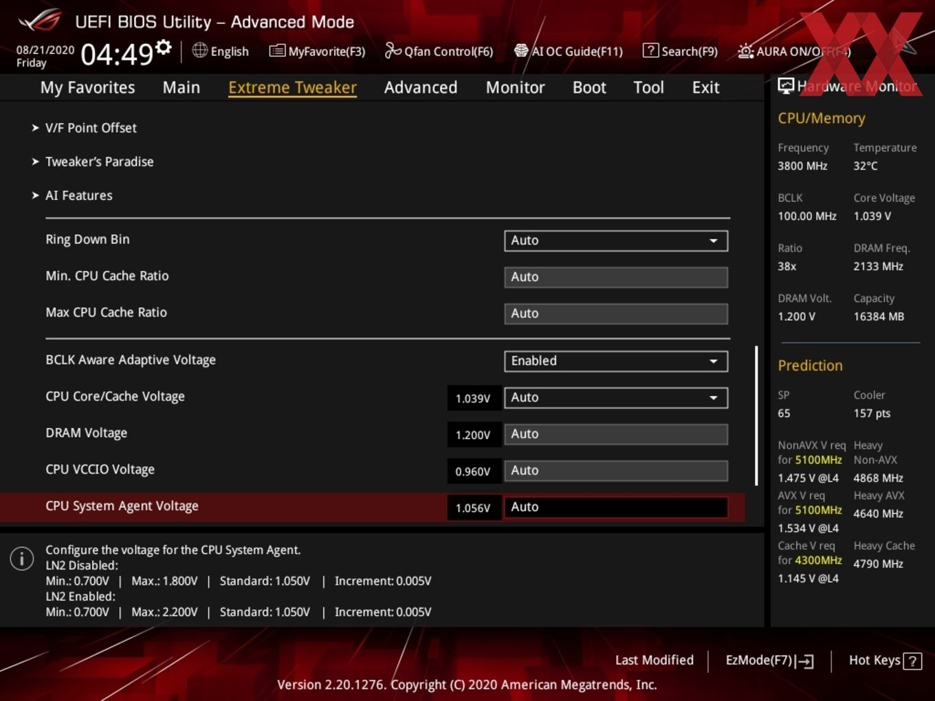
Task: Open MyFavorite(F3) list icon
Action: tap(277, 50)
